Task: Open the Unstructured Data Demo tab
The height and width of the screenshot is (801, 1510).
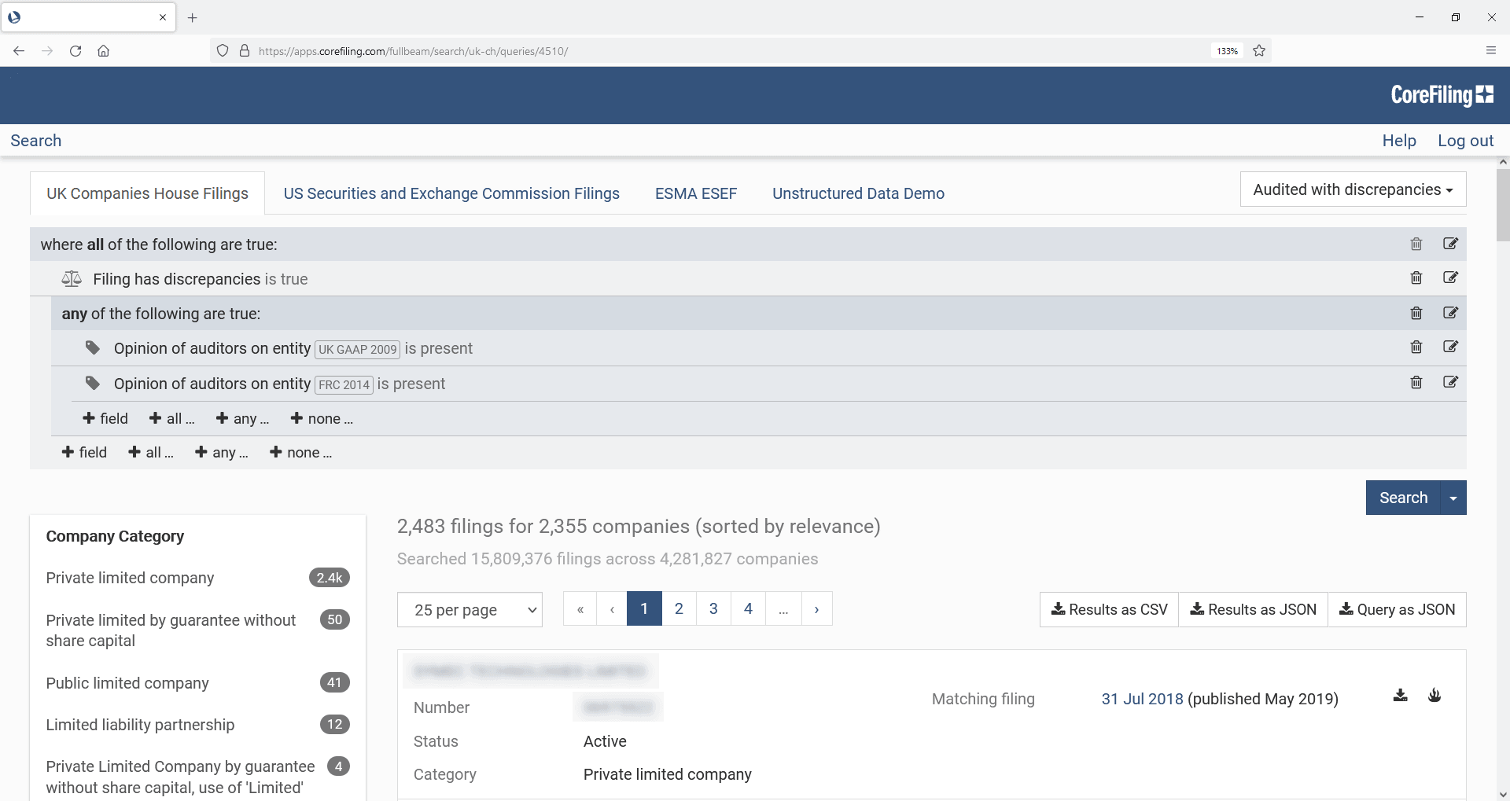Action: 858,193
